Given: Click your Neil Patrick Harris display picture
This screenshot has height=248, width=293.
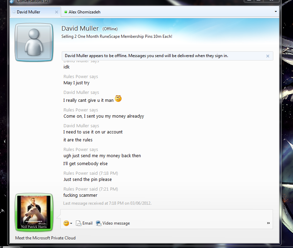Looking at the screenshot, I should (x=34, y=212).
